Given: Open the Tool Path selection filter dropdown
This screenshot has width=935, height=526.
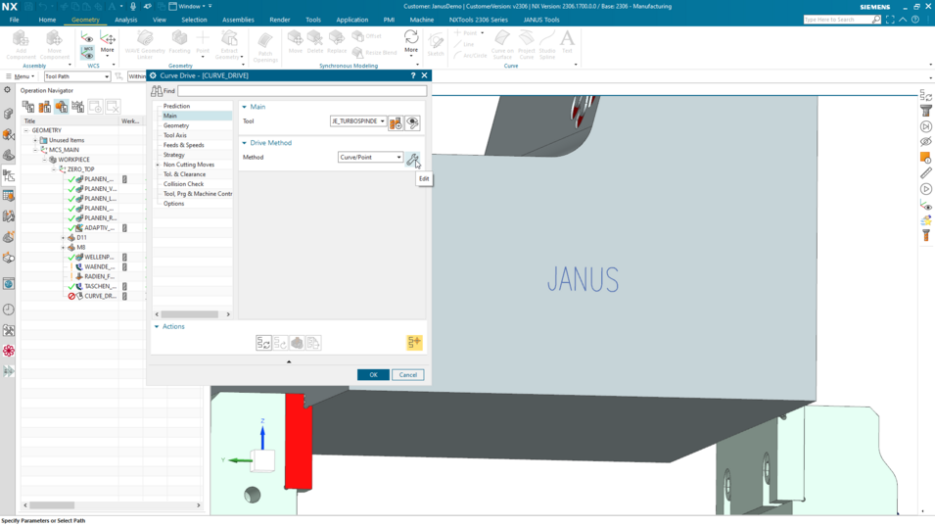Looking at the screenshot, I should click(77, 76).
